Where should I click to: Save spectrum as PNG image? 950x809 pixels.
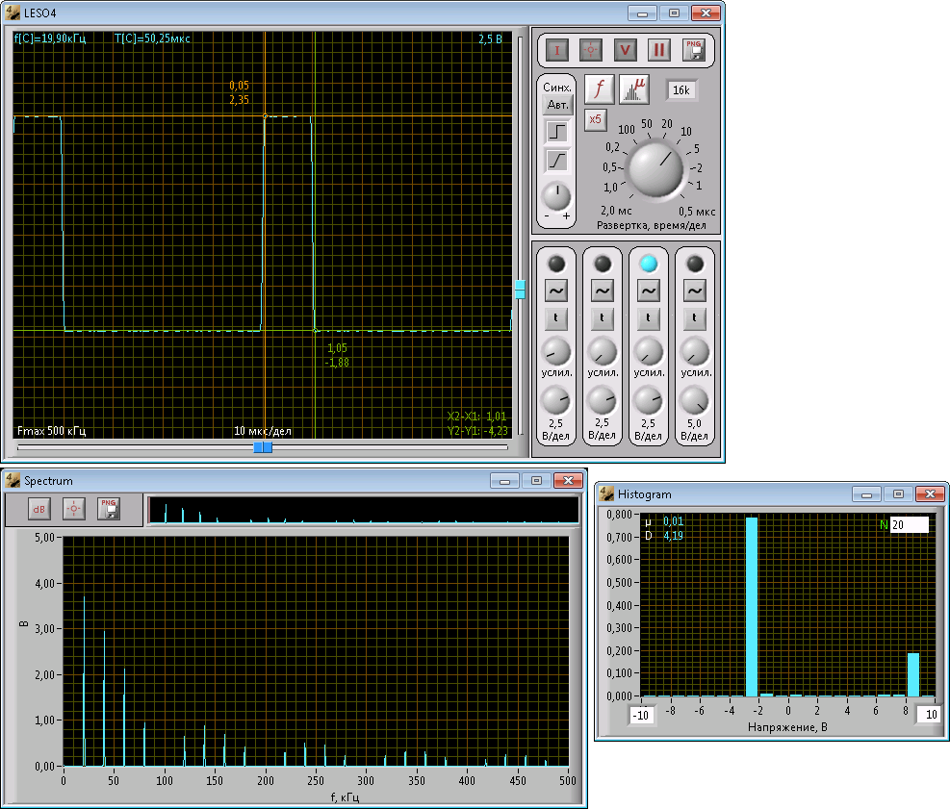(109, 509)
